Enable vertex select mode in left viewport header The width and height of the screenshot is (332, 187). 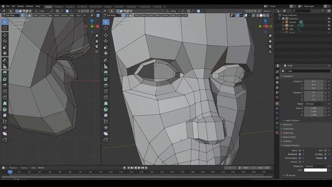point(23,16)
